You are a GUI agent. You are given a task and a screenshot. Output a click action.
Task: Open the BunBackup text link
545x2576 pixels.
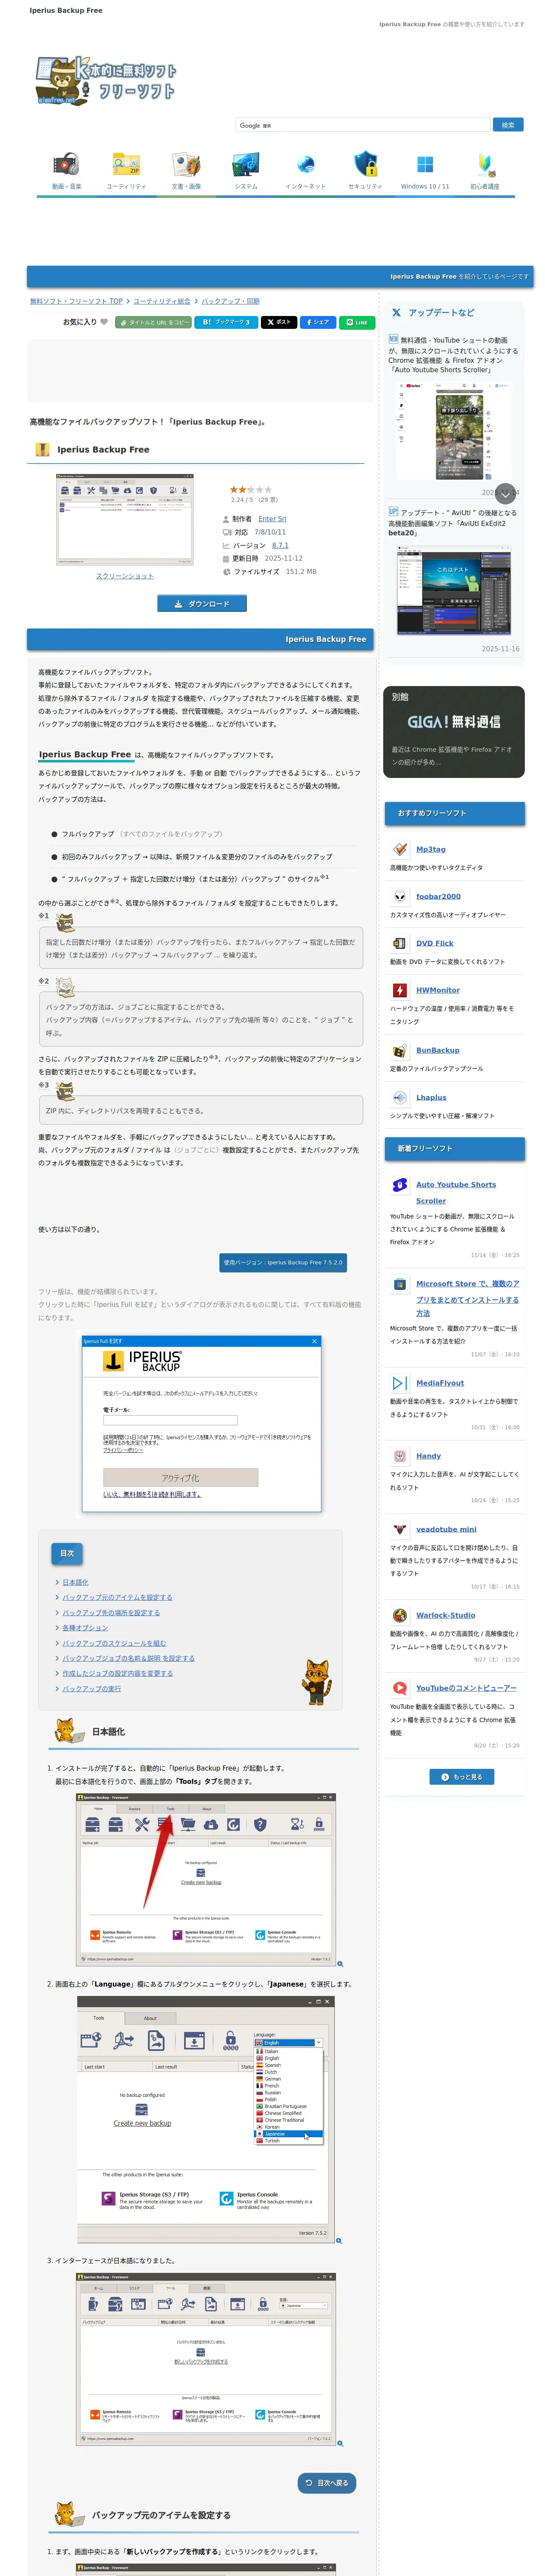pyautogui.click(x=438, y=1050)
